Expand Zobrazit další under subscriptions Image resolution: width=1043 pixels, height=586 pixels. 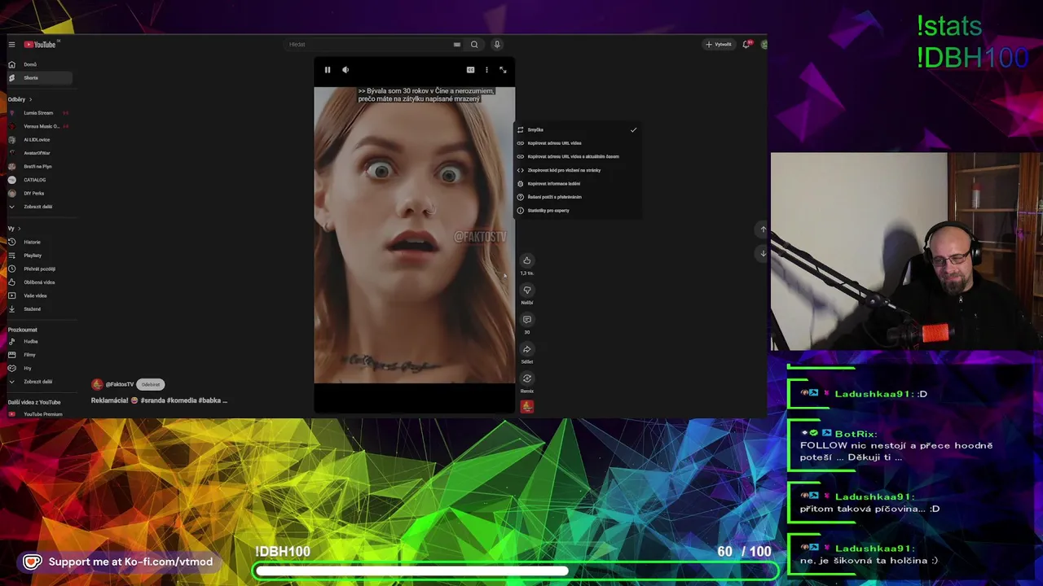coord(38,207)
